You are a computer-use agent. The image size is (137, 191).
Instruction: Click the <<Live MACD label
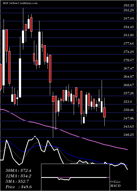[x=115, y=184]
